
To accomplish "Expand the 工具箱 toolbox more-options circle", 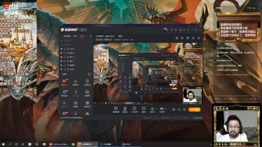I will tap(89, 74).
